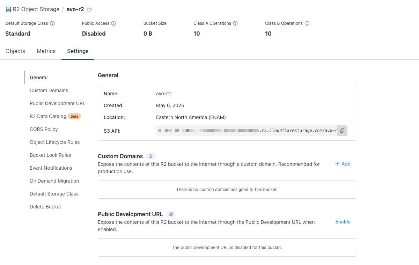419x265 pixels.
Task: Show info for Default Storage Class
Action: coord(52,23)
